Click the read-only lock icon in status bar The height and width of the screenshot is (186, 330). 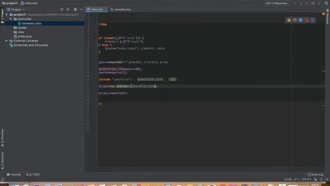(x=315, y=179)
